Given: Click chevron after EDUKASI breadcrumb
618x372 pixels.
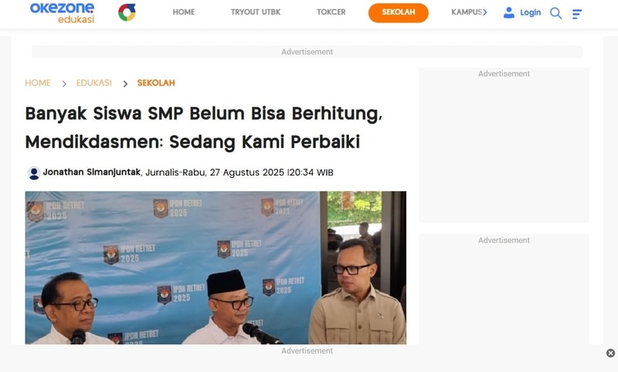Looking at the screenshot, I should 125,84.
